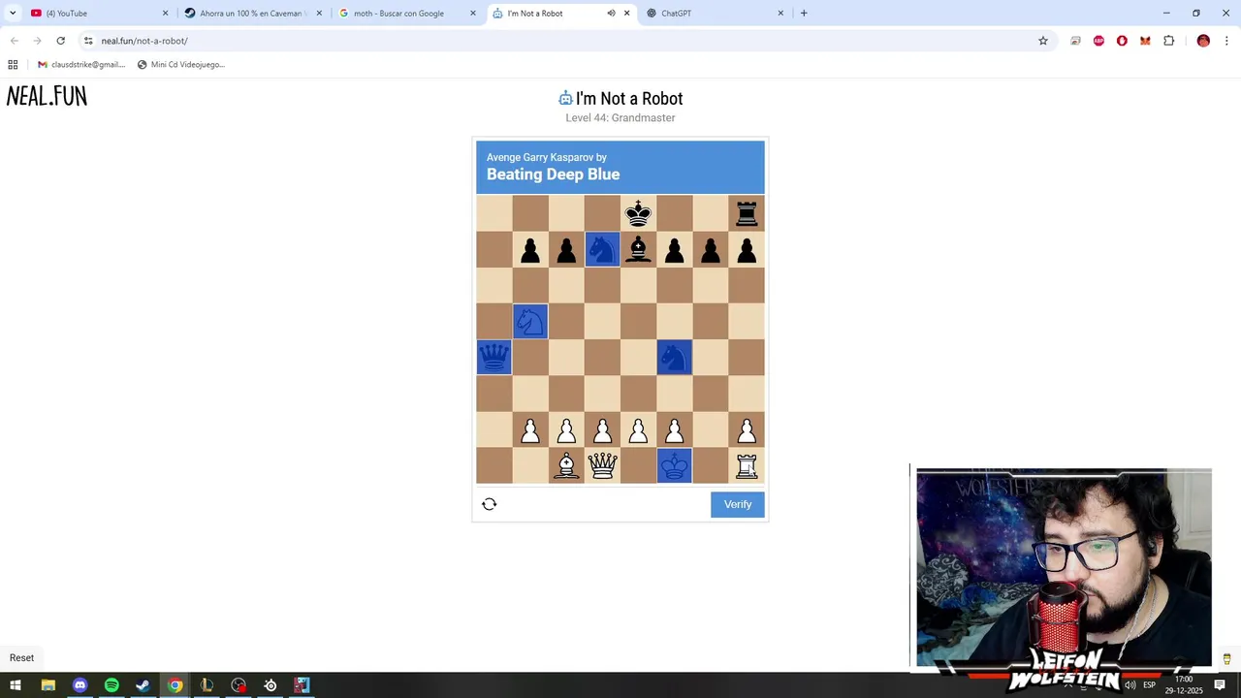The image size is (1241, 698).
Task: Open the bookmarks apps grid icon
Action: 13,65
